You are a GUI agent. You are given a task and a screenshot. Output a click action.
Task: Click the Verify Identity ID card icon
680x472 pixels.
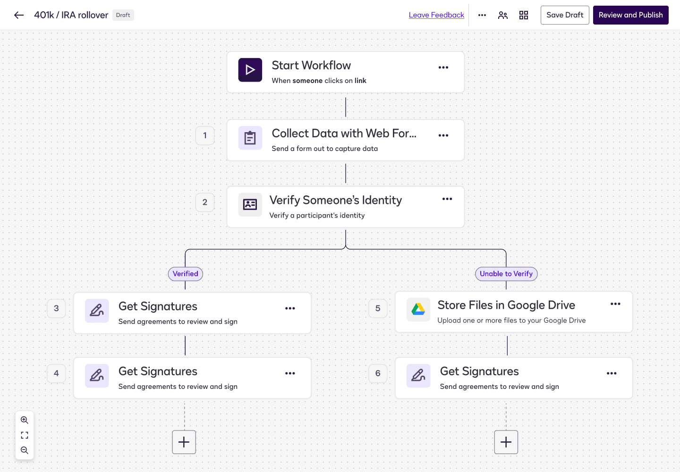click(250, 204)
